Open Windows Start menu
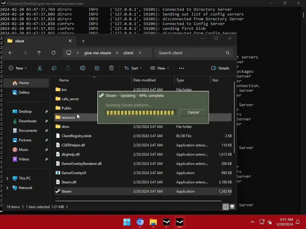This screenshot has width=306, height=229. (x=127, y=222)
